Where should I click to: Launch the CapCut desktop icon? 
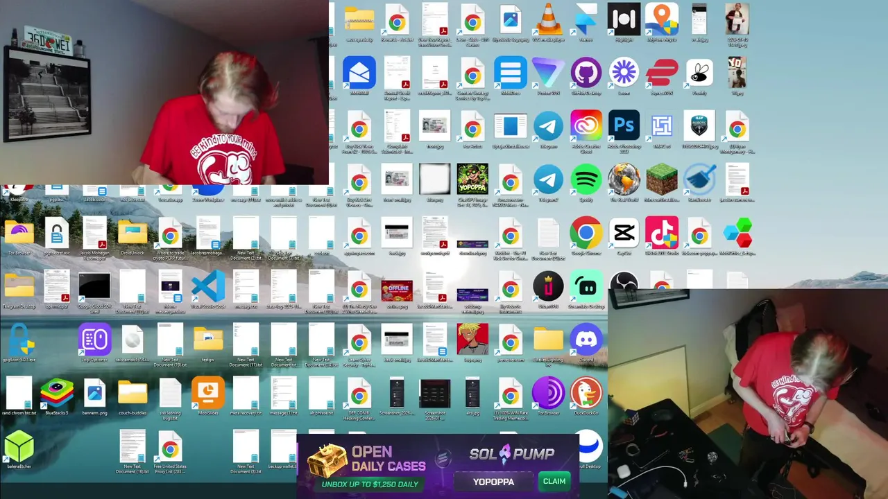point(624,234)
